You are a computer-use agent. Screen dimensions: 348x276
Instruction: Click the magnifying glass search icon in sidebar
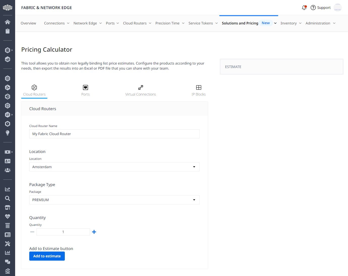point(8,198)
